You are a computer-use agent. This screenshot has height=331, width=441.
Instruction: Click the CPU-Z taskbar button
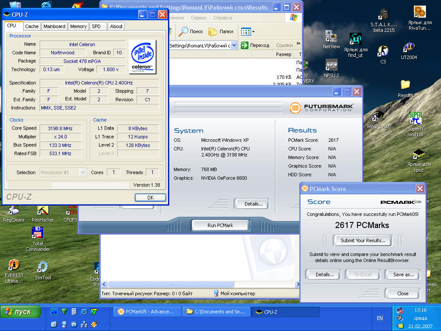(x=285, y=312)
